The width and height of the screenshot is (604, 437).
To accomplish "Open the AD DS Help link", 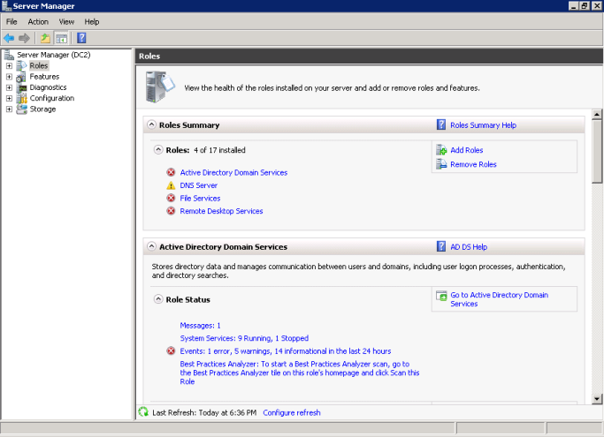I will pos(469,246).
